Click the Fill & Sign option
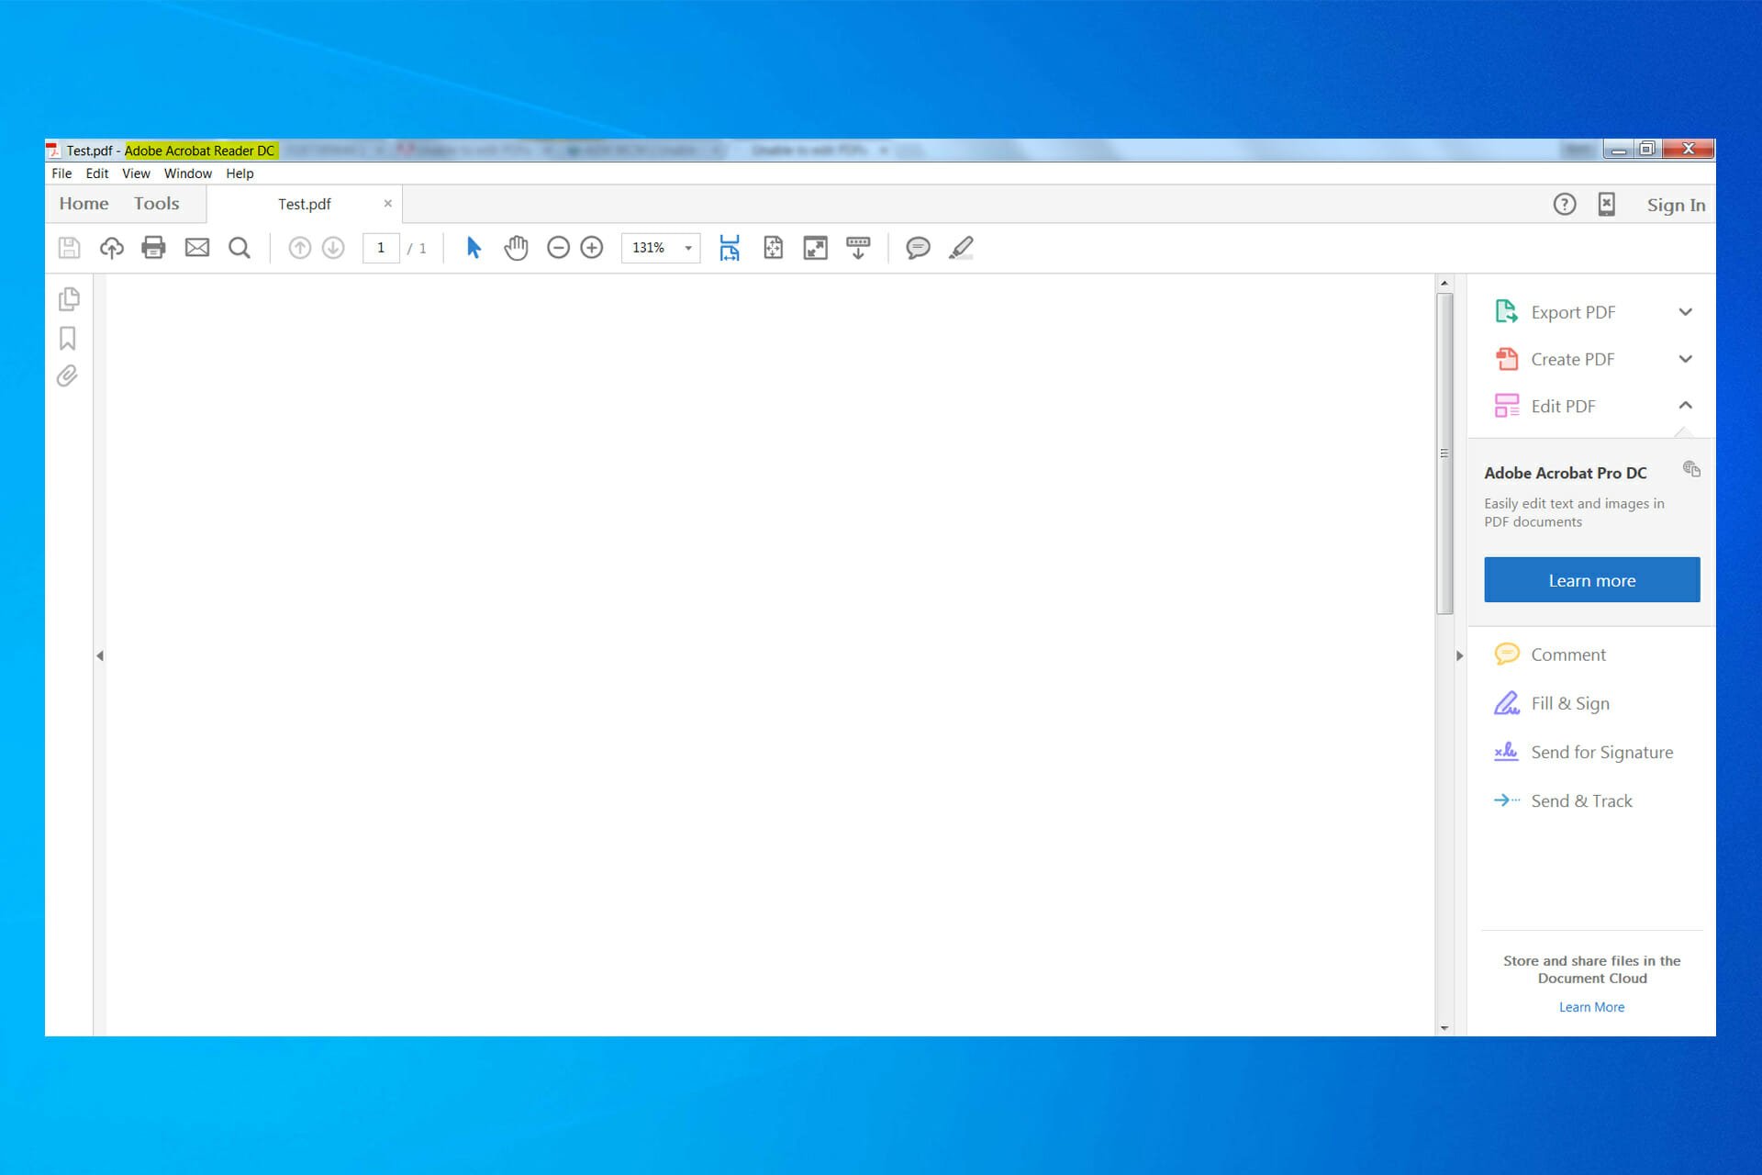The width and height of the screenshot is (1762, 1175). (x=1569, y=703)
